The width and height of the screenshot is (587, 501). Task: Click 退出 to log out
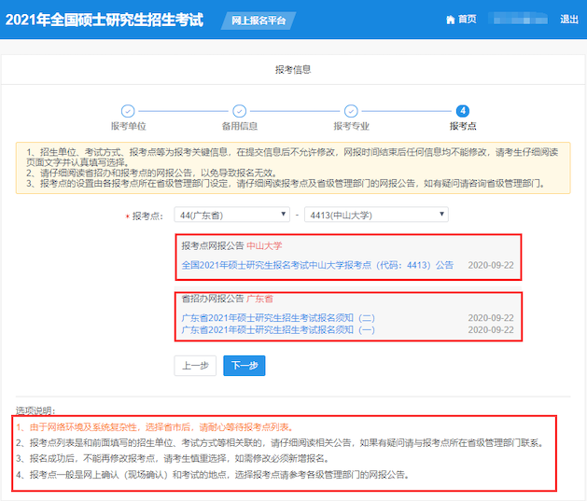[568, 20]
